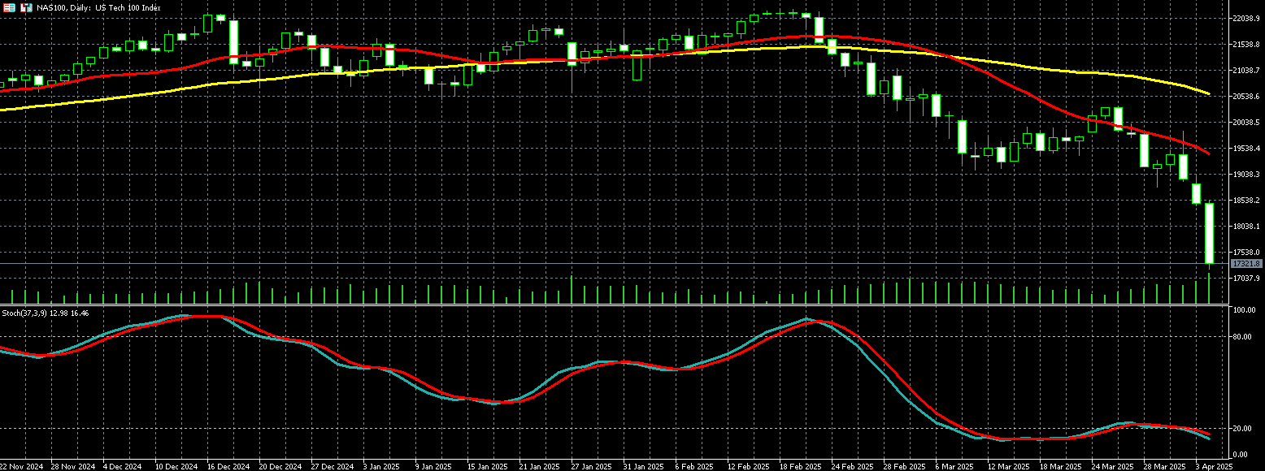Click the '4 Dec 2024' date label
The width and height of the screenshot is (1265, 471).
coord(122,467)
